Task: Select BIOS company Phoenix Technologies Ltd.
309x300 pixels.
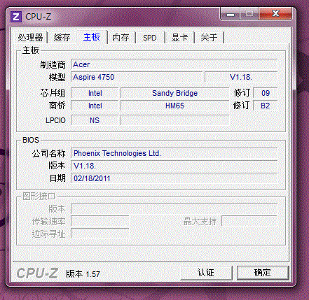Action: point(174,153)
